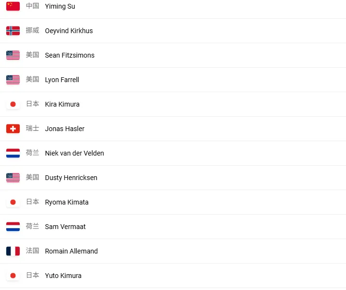Viewport: 346px width, 290px height.
Task: Open Lyon Farrell's entry
Action: pyautogui.click(x=62, y=80)
